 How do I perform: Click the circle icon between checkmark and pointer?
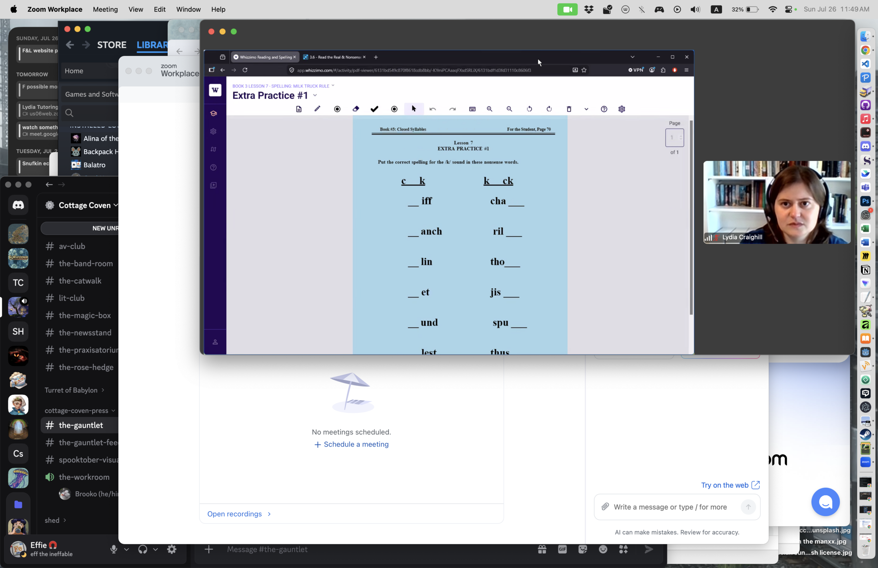(x=394, y=109)
